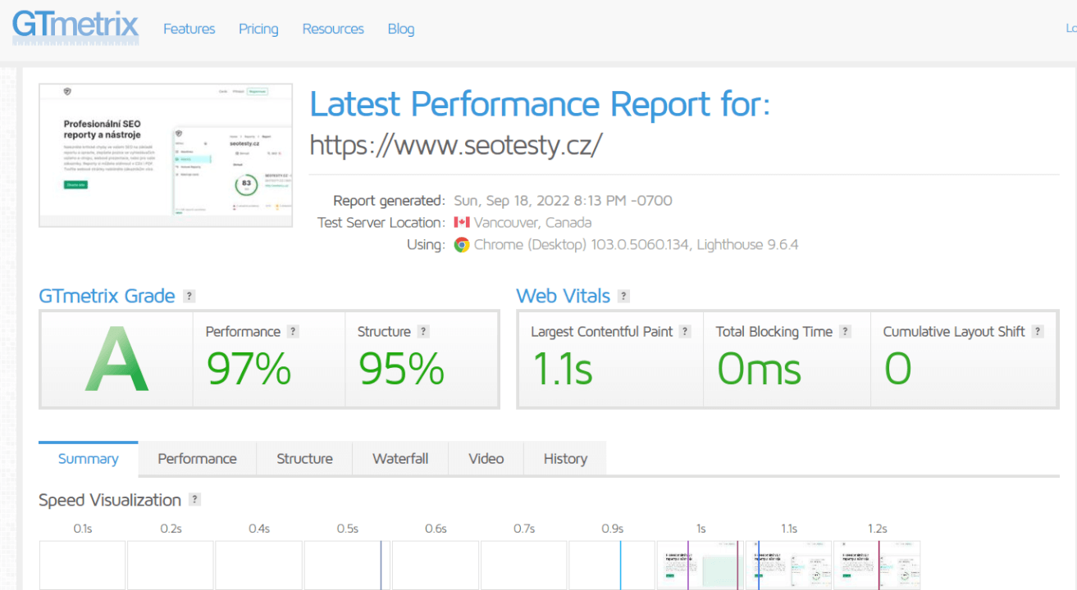Click the 0 Cumulative Layout Shift value

[898, 369]
